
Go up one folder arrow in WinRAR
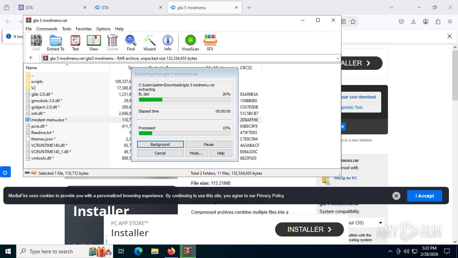(x=31, y=58)
